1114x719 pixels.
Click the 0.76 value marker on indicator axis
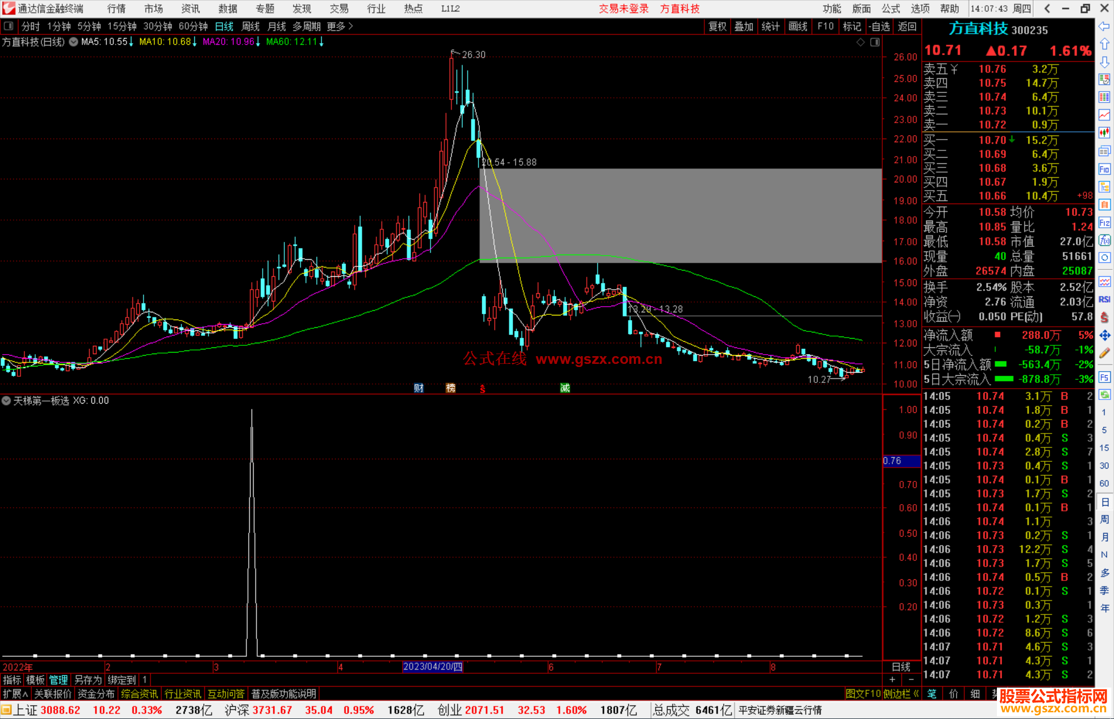pyautogui.click(x=902, y=461)
